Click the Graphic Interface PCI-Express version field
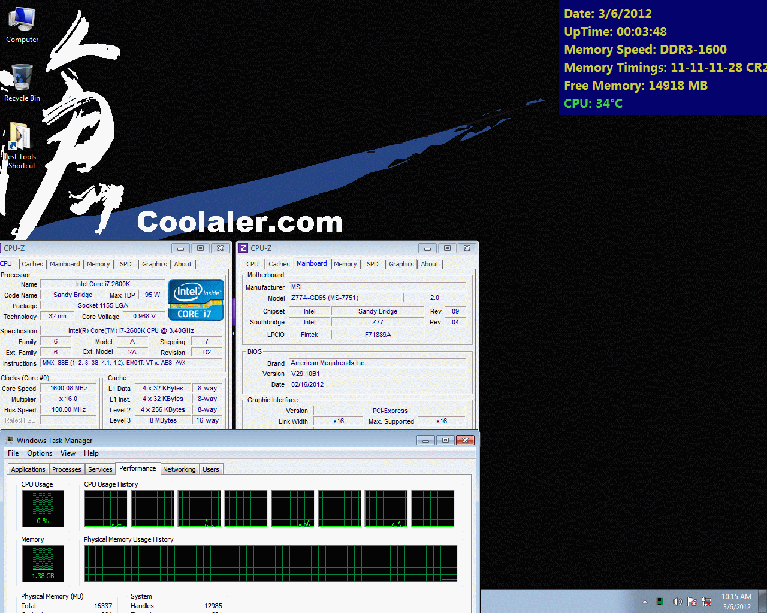The width and height of the screenshot is (767, 613). click(x=390, y=411)
